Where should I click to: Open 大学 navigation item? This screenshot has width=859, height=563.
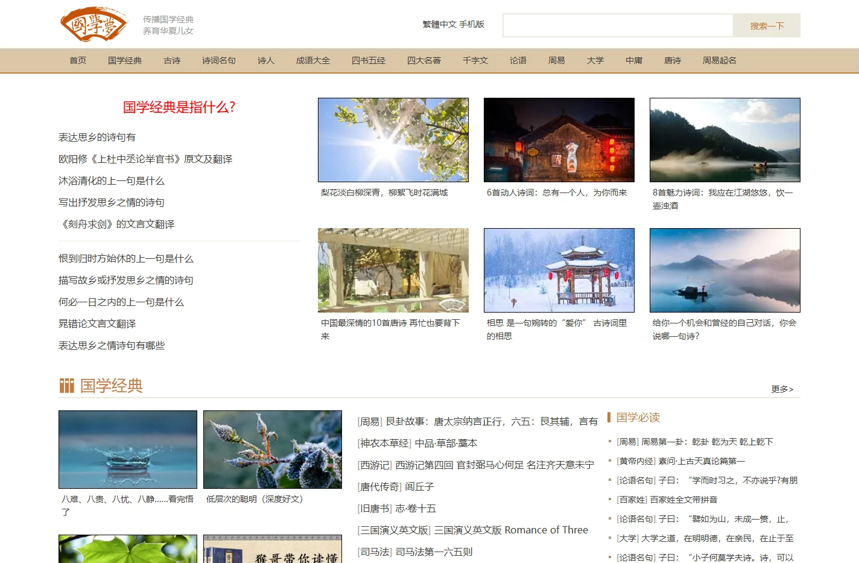coord(595,61)
